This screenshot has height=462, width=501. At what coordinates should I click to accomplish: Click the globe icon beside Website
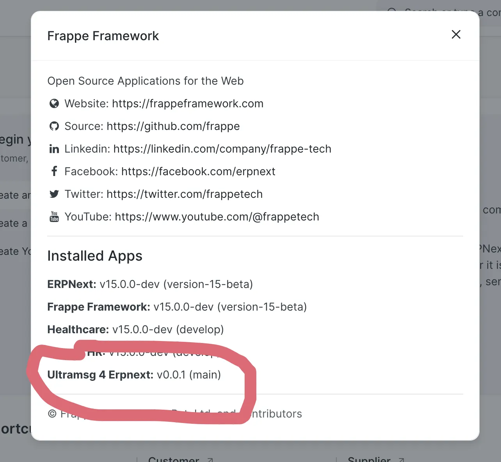click(x=54, y=103)
